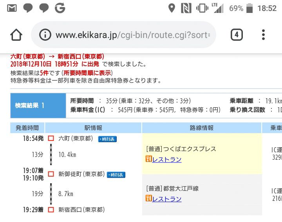Tap the Gmail notification icon

pyautogui.click(x=12, y=8)
